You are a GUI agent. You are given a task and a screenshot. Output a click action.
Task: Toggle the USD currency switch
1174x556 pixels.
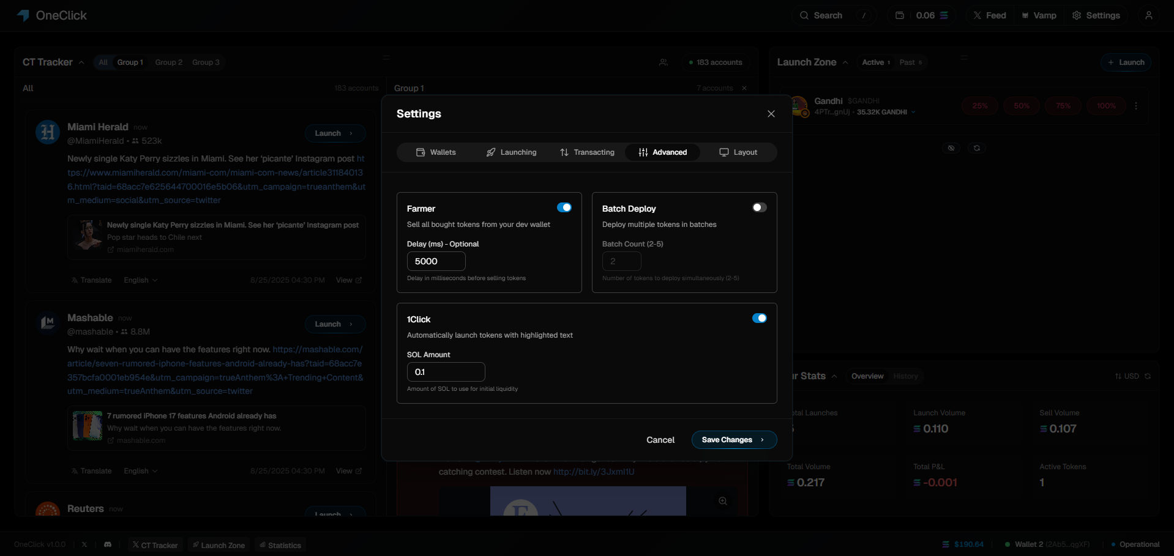(1127, 376)
